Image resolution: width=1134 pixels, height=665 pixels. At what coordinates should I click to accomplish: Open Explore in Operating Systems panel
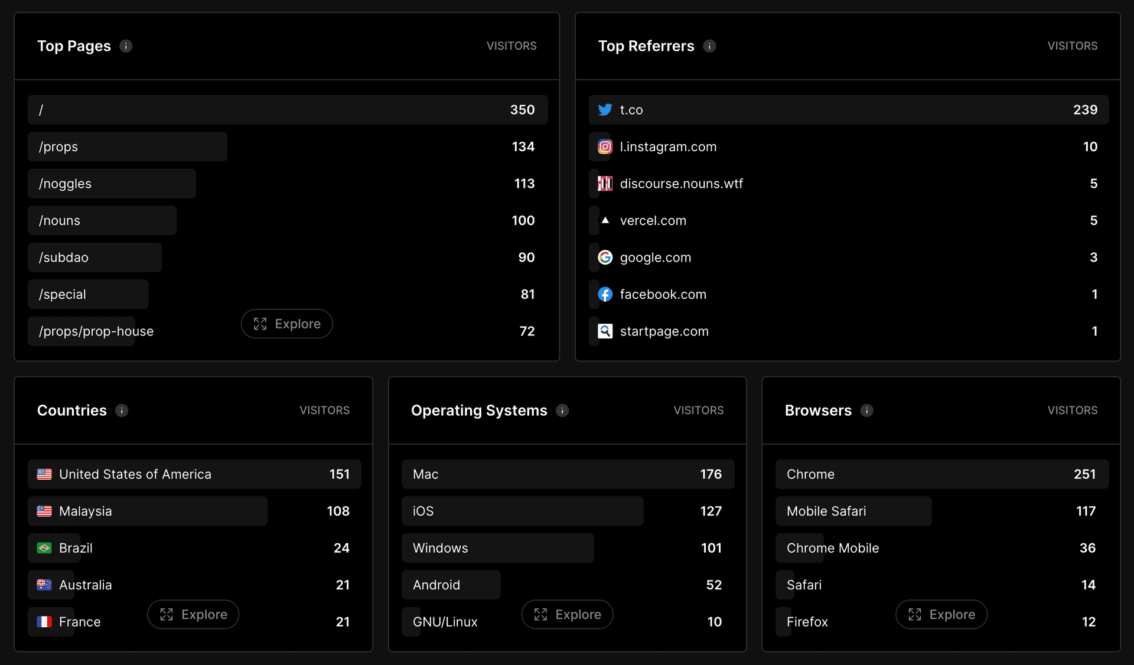pyautogui.click(x=567, y=614)
